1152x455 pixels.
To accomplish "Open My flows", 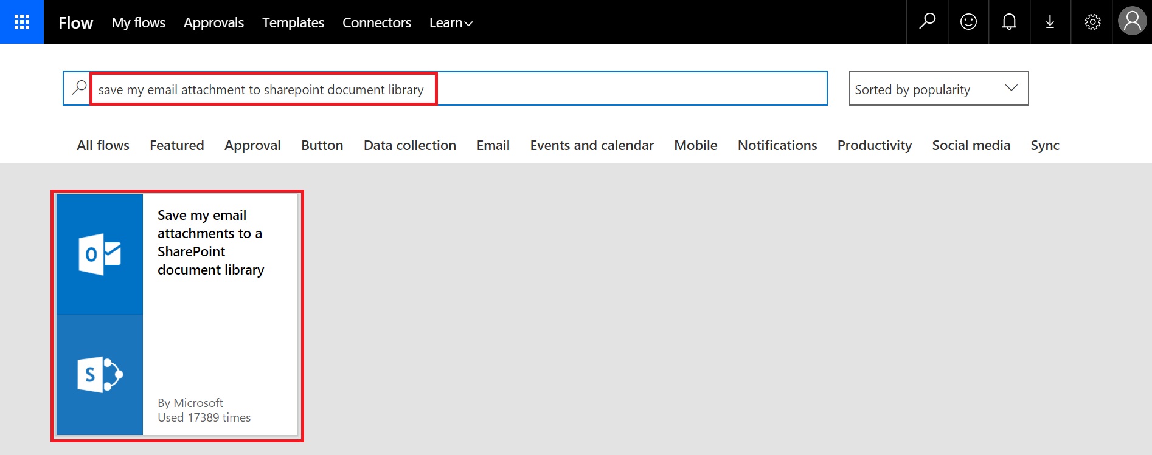I will 138,22.
